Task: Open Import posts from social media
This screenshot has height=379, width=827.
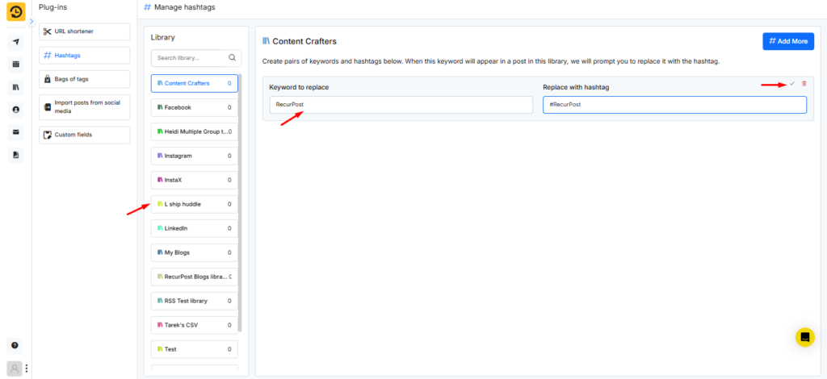Action: [84, 107]
